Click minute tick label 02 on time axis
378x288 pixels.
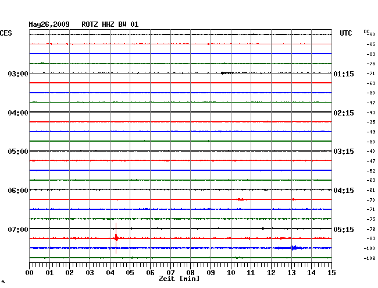click(69, 273)
